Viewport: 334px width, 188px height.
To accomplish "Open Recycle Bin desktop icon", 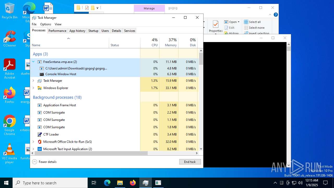I will (x=9, y=11).
